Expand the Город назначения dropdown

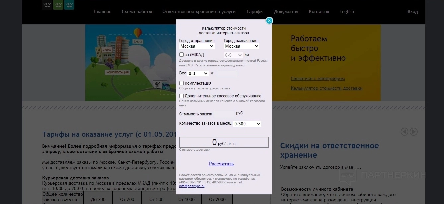point(241,46)
